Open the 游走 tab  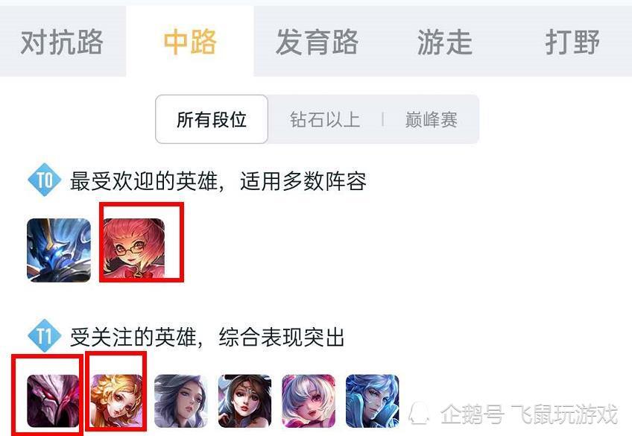point(445,42)
